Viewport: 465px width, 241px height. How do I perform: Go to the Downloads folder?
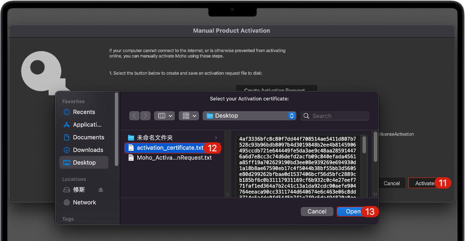[84, 150]
